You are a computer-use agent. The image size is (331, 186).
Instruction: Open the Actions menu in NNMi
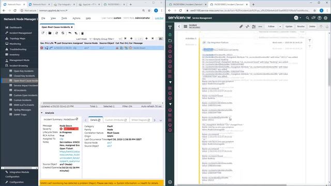(x=76, y=19)
